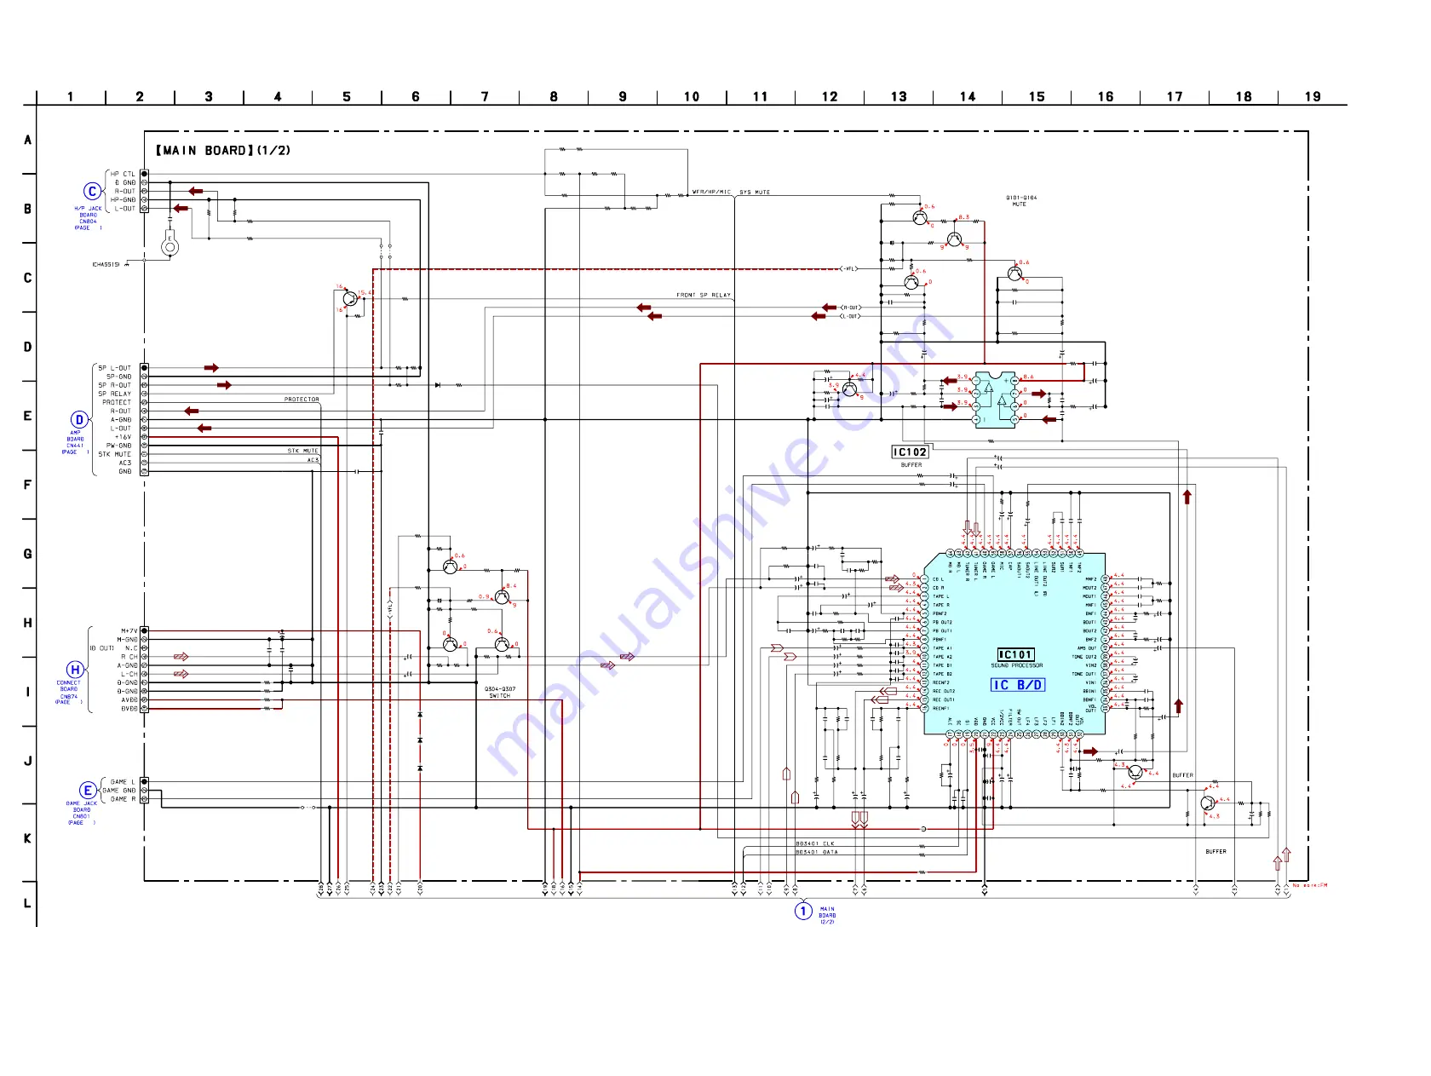Click the PW-GND pin label
Screen dimensions: 1431x1076
click(x=119, y=446)
